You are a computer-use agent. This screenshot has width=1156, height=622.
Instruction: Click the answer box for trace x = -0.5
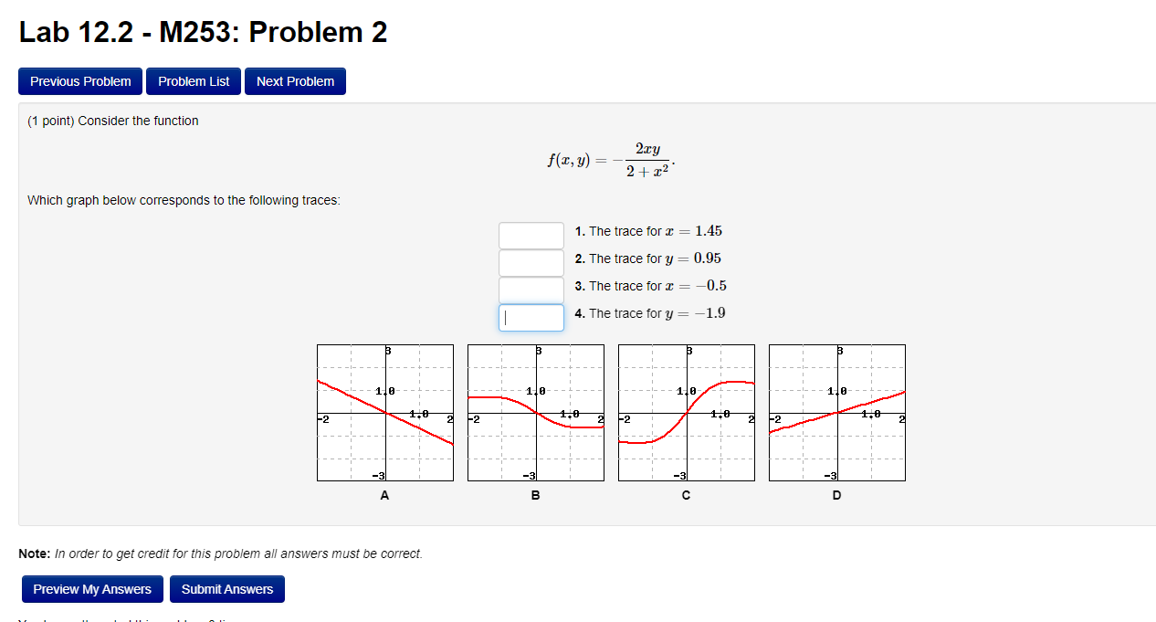click(x=531, y=290)
